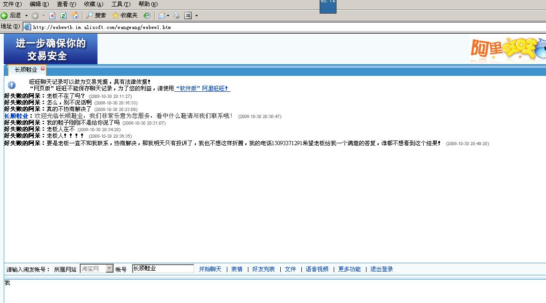Viewport: 546px width, 303px height.
Task: Click the message text 老板人在不
Action: pyautogui.click(x=60, y=129)
